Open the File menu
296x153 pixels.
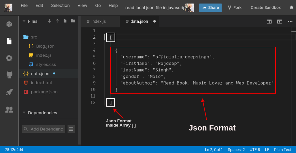24,6
